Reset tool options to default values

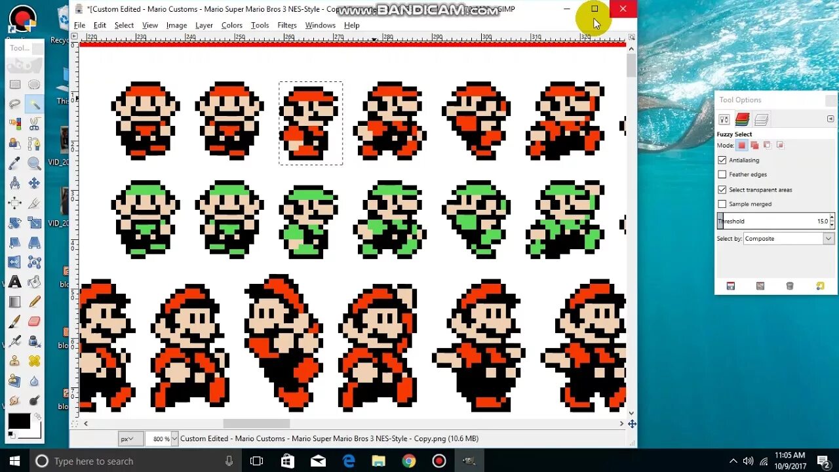click(x=820, y=286)
